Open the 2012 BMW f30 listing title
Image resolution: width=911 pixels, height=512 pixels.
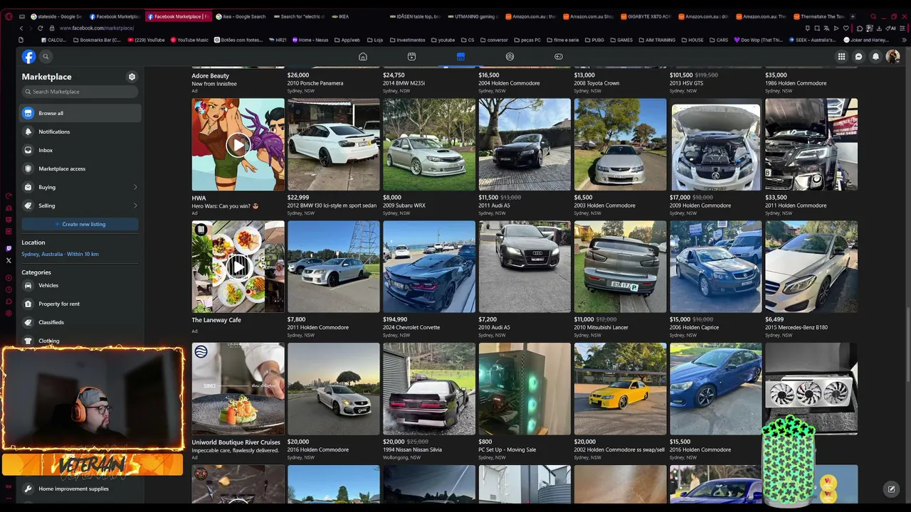pos(332,206)
